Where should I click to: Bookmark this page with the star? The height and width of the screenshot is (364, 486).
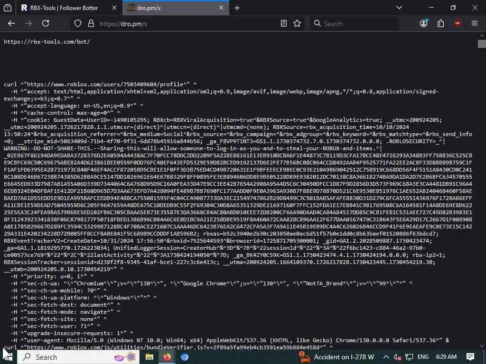pyautogui.click(x=297, y=24)
